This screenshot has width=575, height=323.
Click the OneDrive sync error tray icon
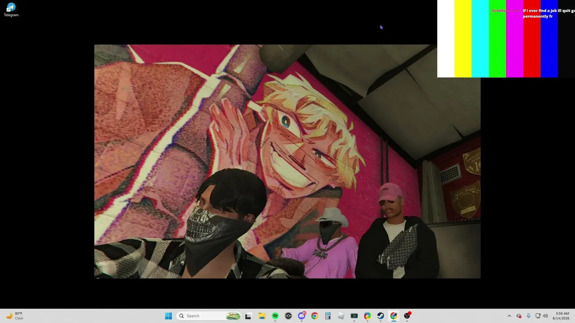point(519,316)
